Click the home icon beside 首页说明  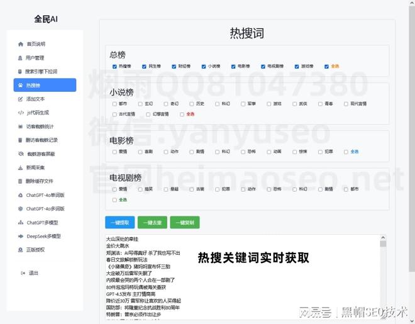(20, 44)
